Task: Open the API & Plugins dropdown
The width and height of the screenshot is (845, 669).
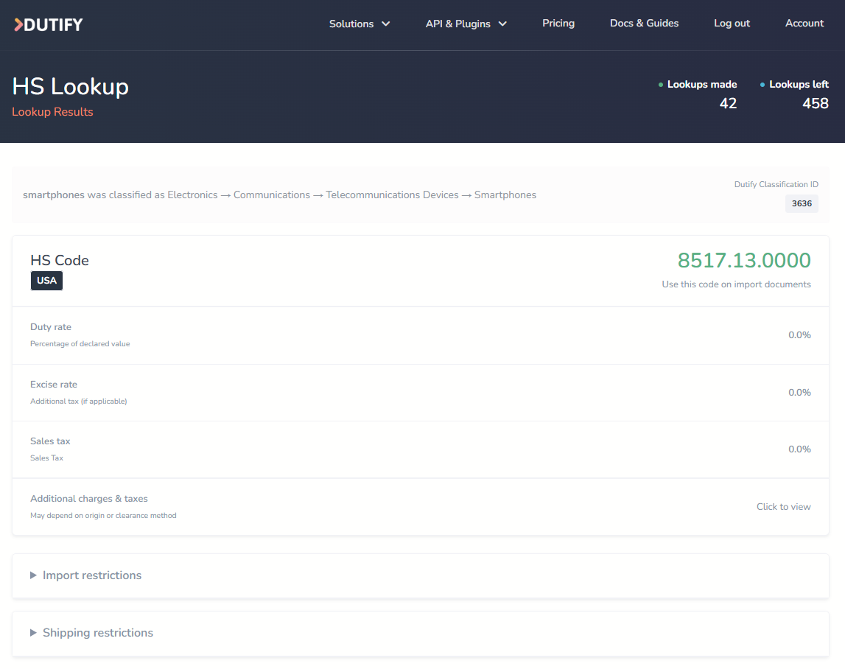Action: pyautogui.click(x=466, y=24)
